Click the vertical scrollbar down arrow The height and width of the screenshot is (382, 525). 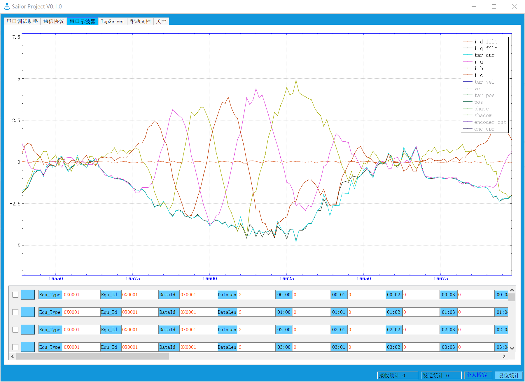pos(512,348)
